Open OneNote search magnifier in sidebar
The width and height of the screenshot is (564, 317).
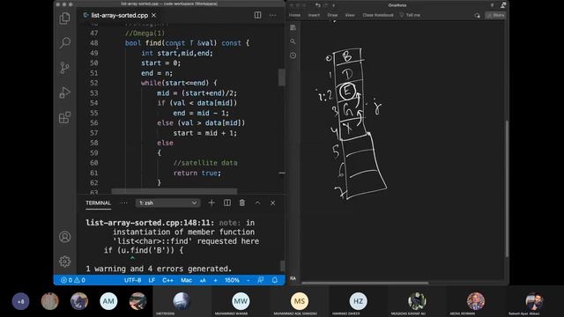[x=293, y=41]
